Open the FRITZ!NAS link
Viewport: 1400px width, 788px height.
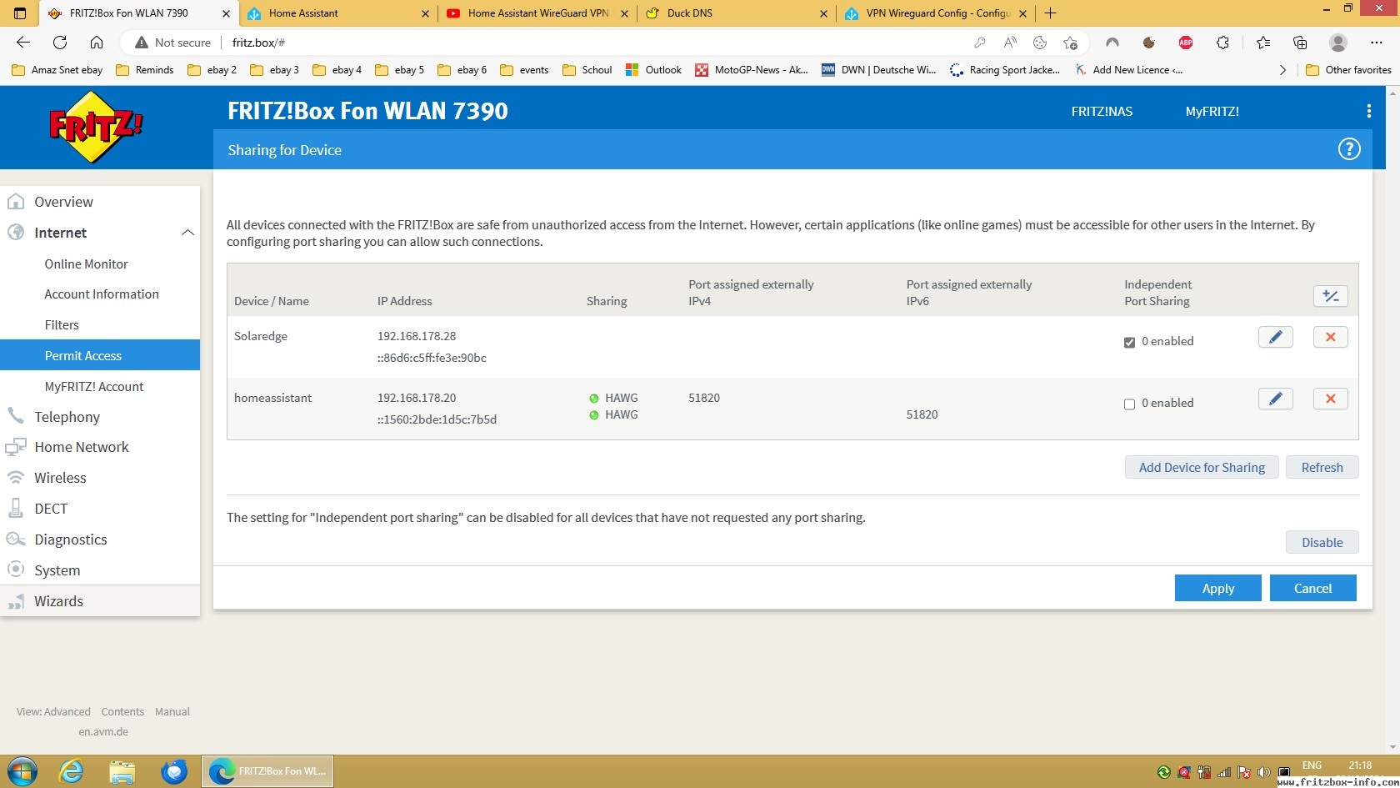(1102, 111)
